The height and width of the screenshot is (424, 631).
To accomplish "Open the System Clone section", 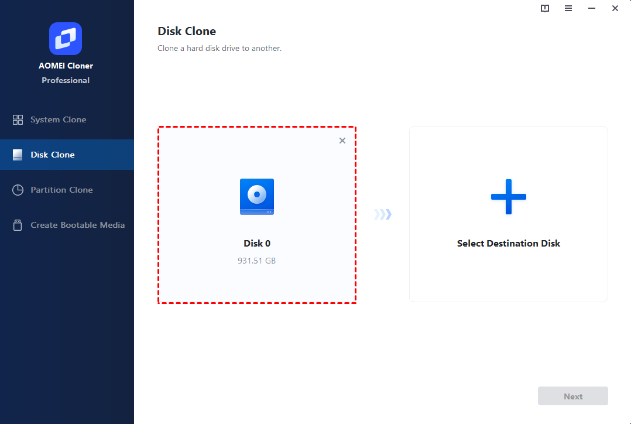I will point(67,119).
